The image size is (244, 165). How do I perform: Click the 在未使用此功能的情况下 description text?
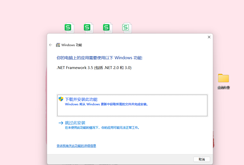102,128
